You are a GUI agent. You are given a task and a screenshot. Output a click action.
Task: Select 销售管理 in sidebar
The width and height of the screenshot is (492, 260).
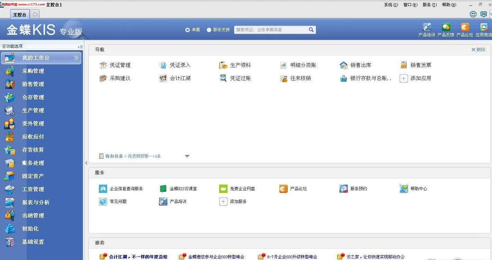tap(41, 84)
